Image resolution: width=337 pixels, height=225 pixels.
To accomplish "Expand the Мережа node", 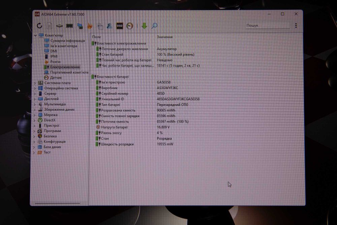I will [34, 115].
